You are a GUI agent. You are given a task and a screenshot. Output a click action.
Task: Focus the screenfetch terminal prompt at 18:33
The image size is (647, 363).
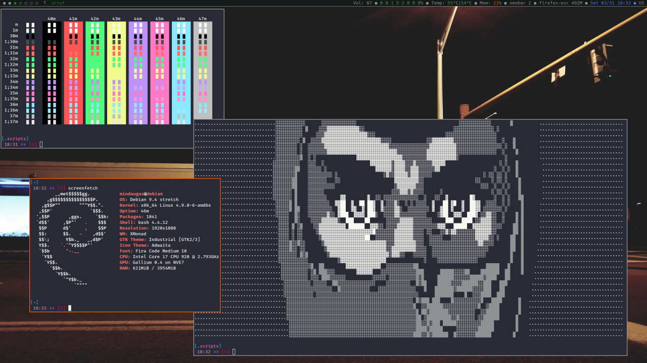[x=51, y=308]
